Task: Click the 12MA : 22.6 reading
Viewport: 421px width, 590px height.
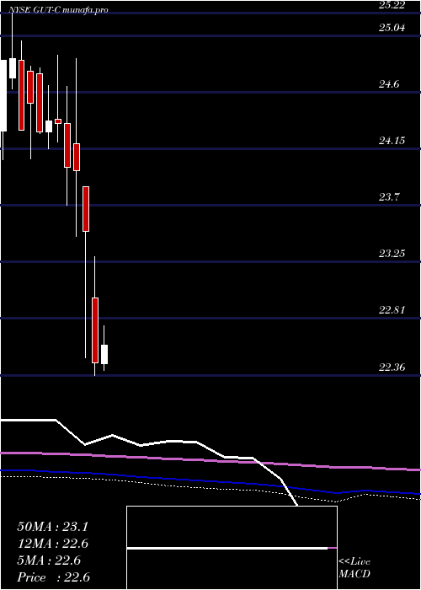Action: coord(52,544)
